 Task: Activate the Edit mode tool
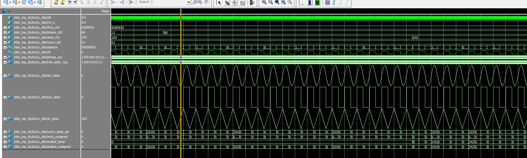tap(242, 3)
